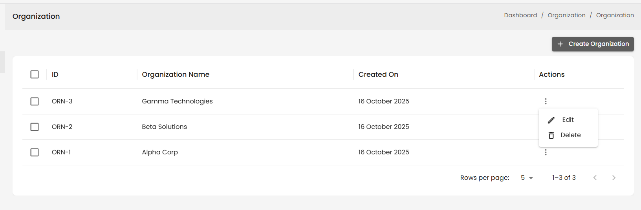Click the middle Organization breadcrumb link

pyautogui.click(x=566, y=15)
